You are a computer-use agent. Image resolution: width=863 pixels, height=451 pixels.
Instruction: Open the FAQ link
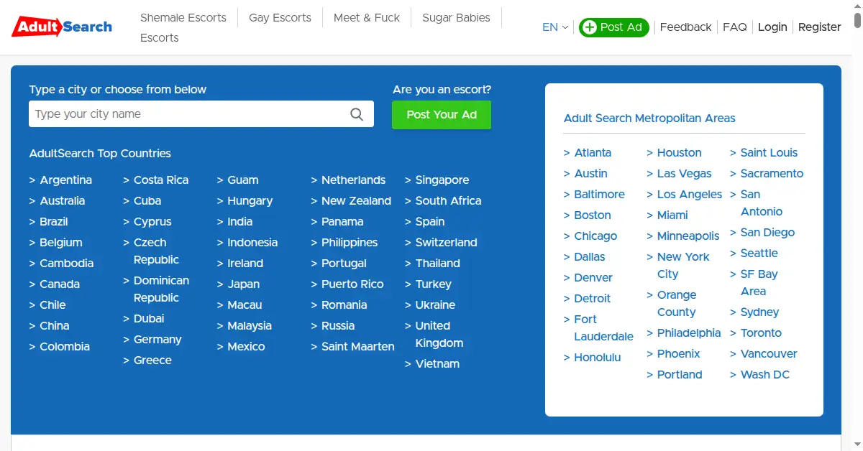click(x=734, y=27)
